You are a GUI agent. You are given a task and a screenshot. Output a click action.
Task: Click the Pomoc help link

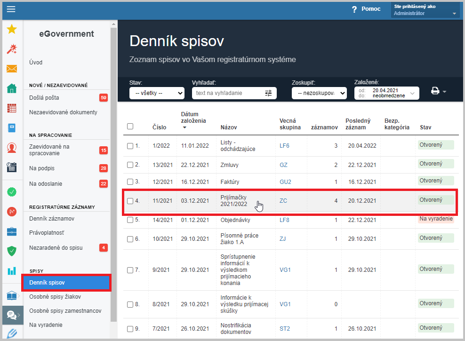coord(371,9)
